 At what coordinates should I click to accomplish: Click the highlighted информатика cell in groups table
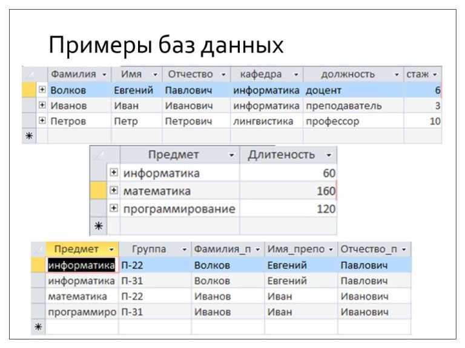point(82,265)
